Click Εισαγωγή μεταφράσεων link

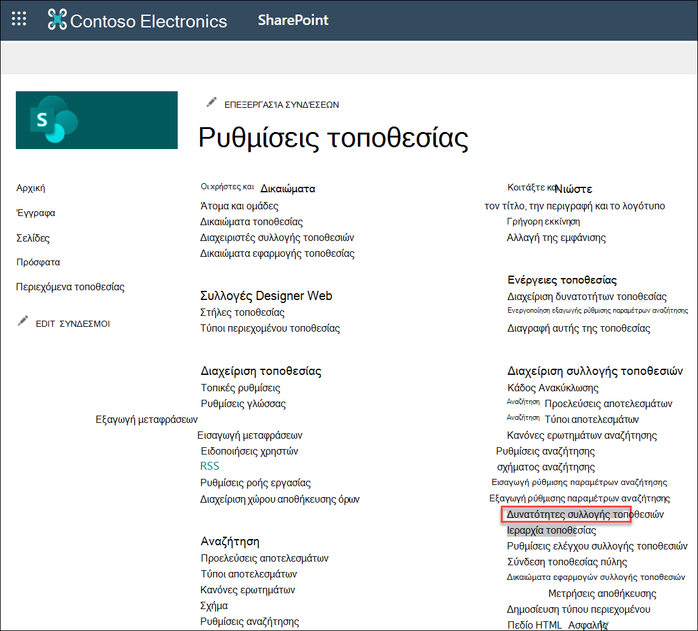[250, 435]
